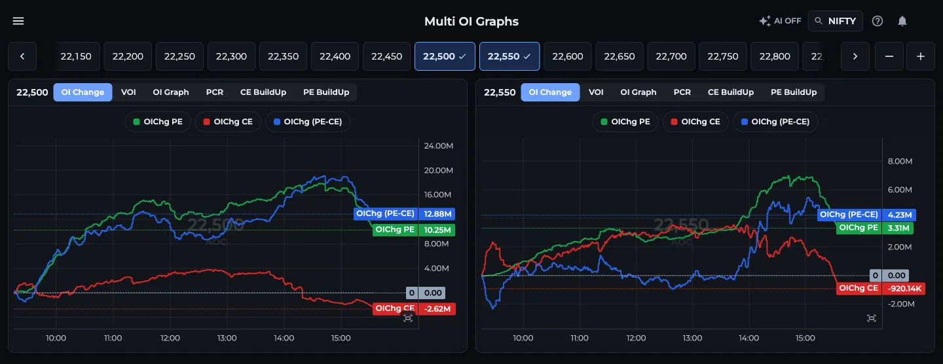Viewport: 943px width, 364px height.
Task: Toggle OIChg (PE-CE) series in 22,550 chart
Action: (x=775, y=122)
